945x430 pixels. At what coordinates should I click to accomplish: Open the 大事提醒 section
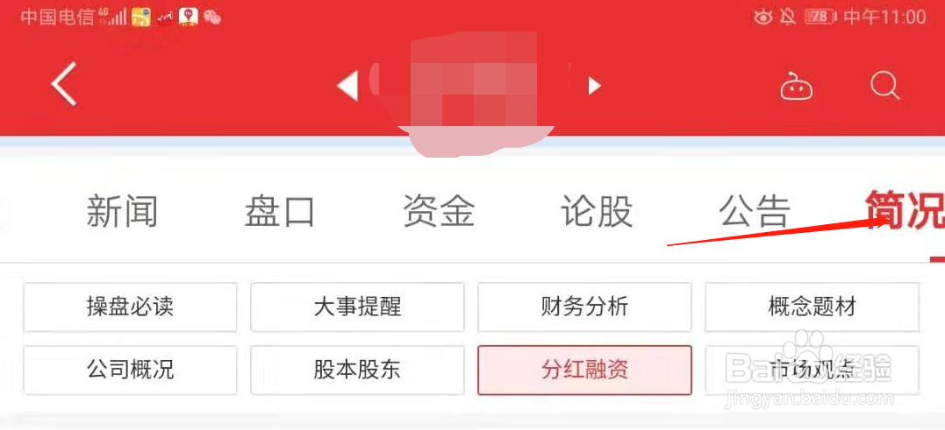357,307
